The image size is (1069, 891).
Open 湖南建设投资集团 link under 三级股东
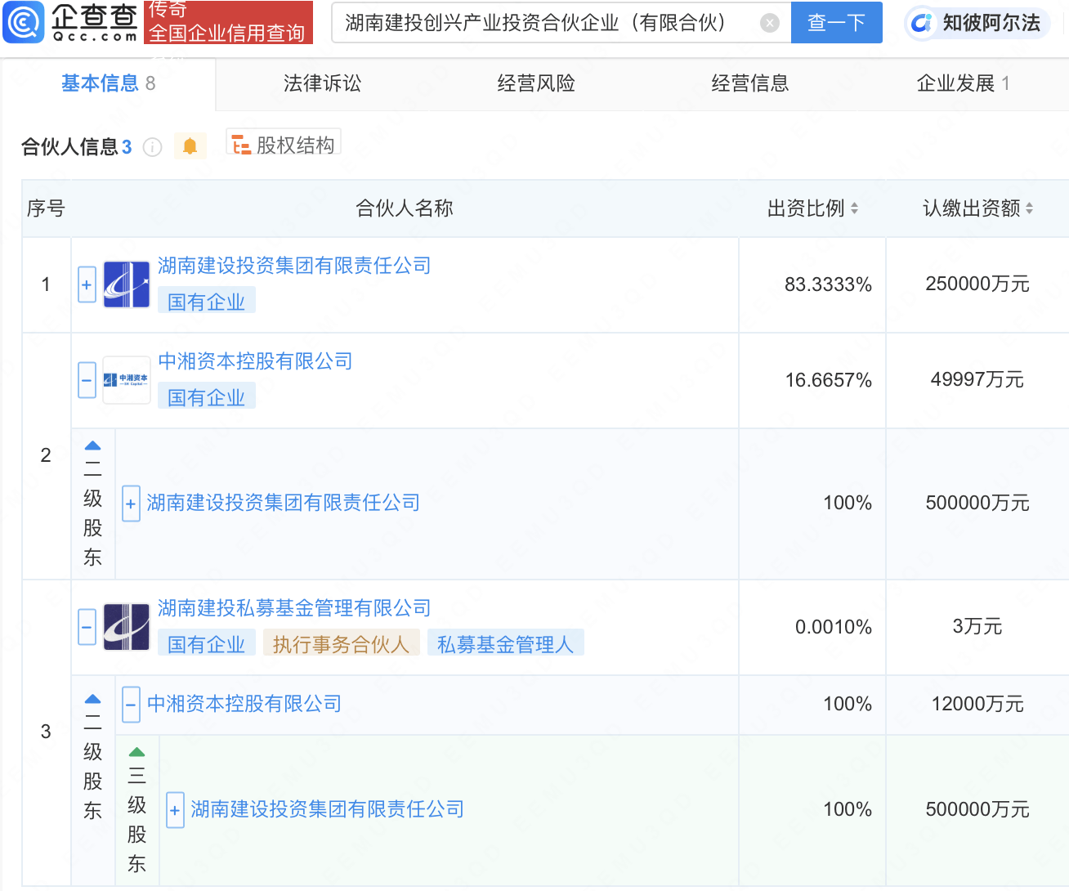(x=327, y=809)
